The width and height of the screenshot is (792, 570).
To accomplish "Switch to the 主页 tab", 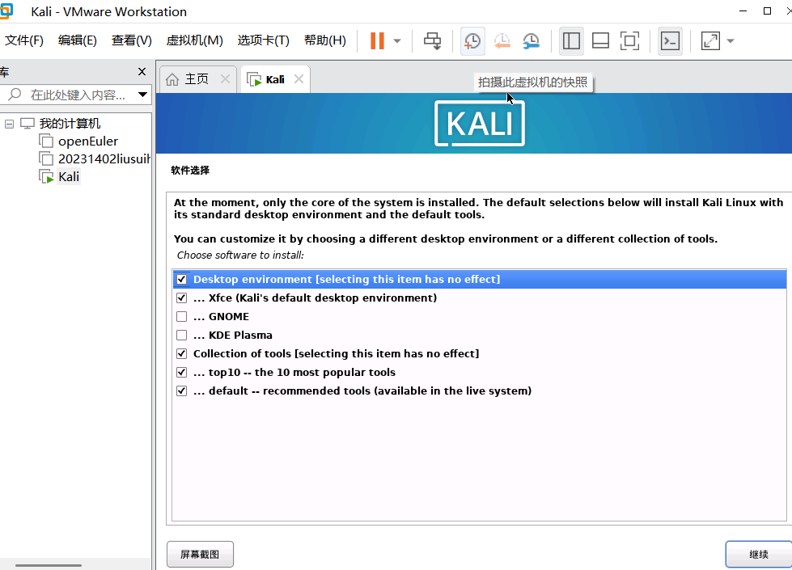I will pyautogui.click(x=197, y=79).
